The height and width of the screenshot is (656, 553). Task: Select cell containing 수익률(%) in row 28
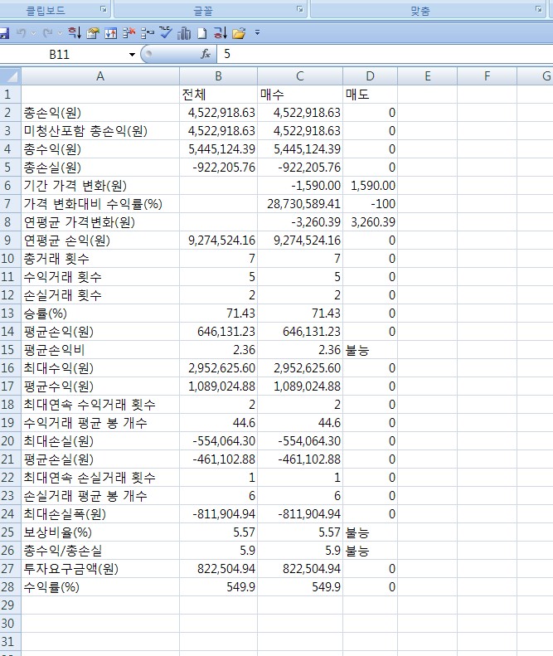[99, 587]
